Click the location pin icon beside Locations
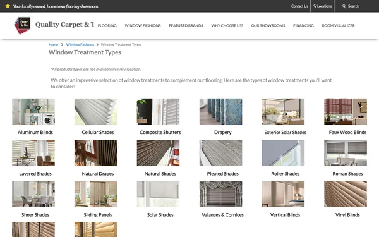Viewport: 379px width, 237px height. coord(315,6)
